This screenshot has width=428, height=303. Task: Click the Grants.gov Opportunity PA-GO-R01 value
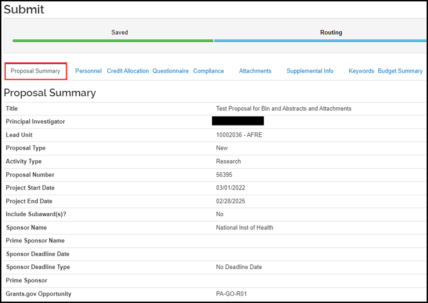click(x=232, y=294)
